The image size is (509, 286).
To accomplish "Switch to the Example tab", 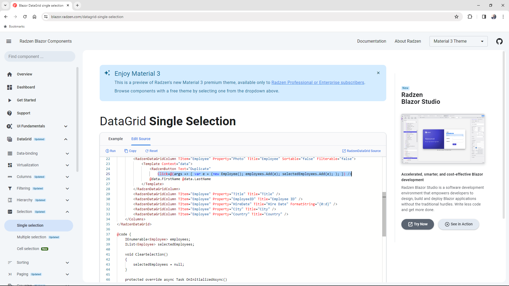I will (116, 139).
